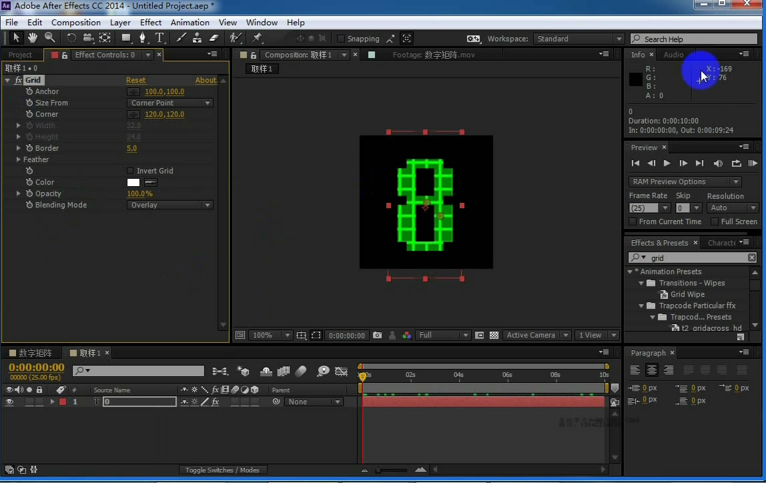Screen dimensions: 766x483
Task: Click the RAM preview button
Action: pos(753,163)
